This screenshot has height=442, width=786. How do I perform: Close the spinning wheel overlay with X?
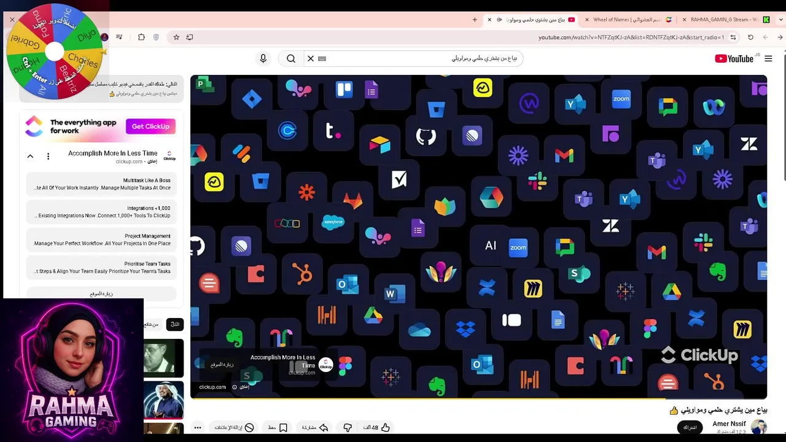click(12, 20)
